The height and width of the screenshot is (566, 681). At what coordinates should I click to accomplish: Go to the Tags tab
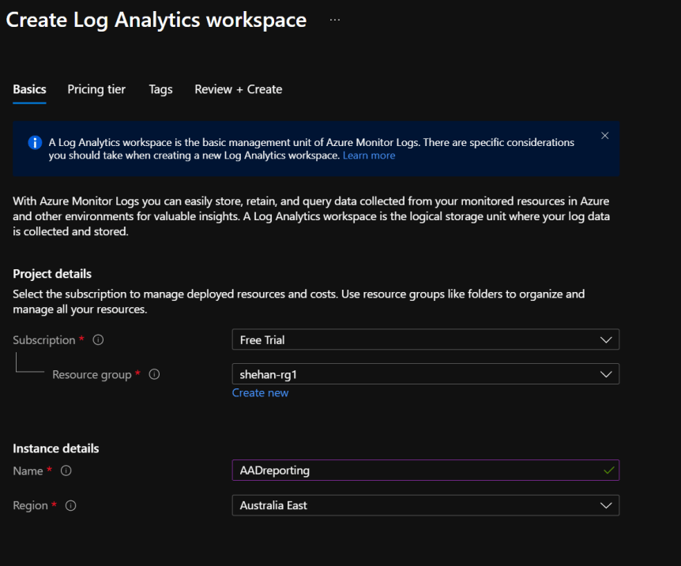click(x=160, y=89)
